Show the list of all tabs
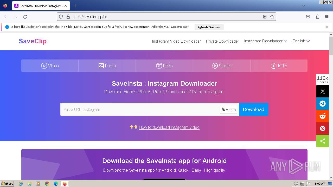333x187 pixels. click(303, 6)
